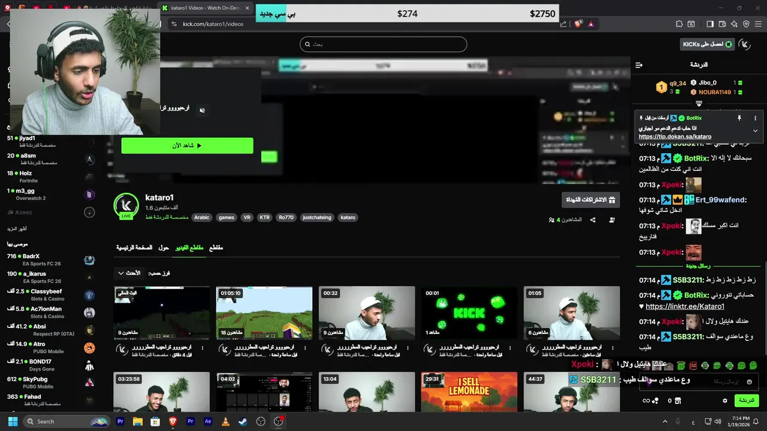Expand pinned message chevron
The height and width of the screenshot is (431, 767).
tap(755, 130)
